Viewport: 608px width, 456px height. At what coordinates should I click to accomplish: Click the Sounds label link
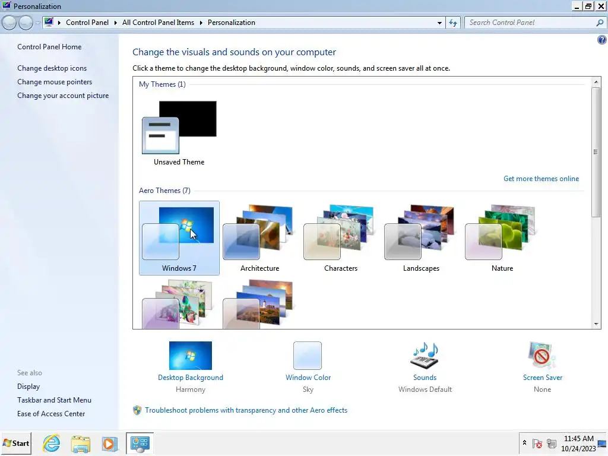(425, 378)
